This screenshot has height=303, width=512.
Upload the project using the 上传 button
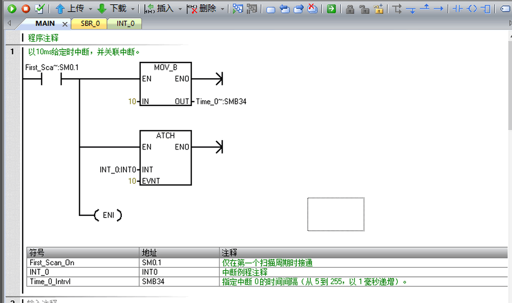(x=70, y=9)
